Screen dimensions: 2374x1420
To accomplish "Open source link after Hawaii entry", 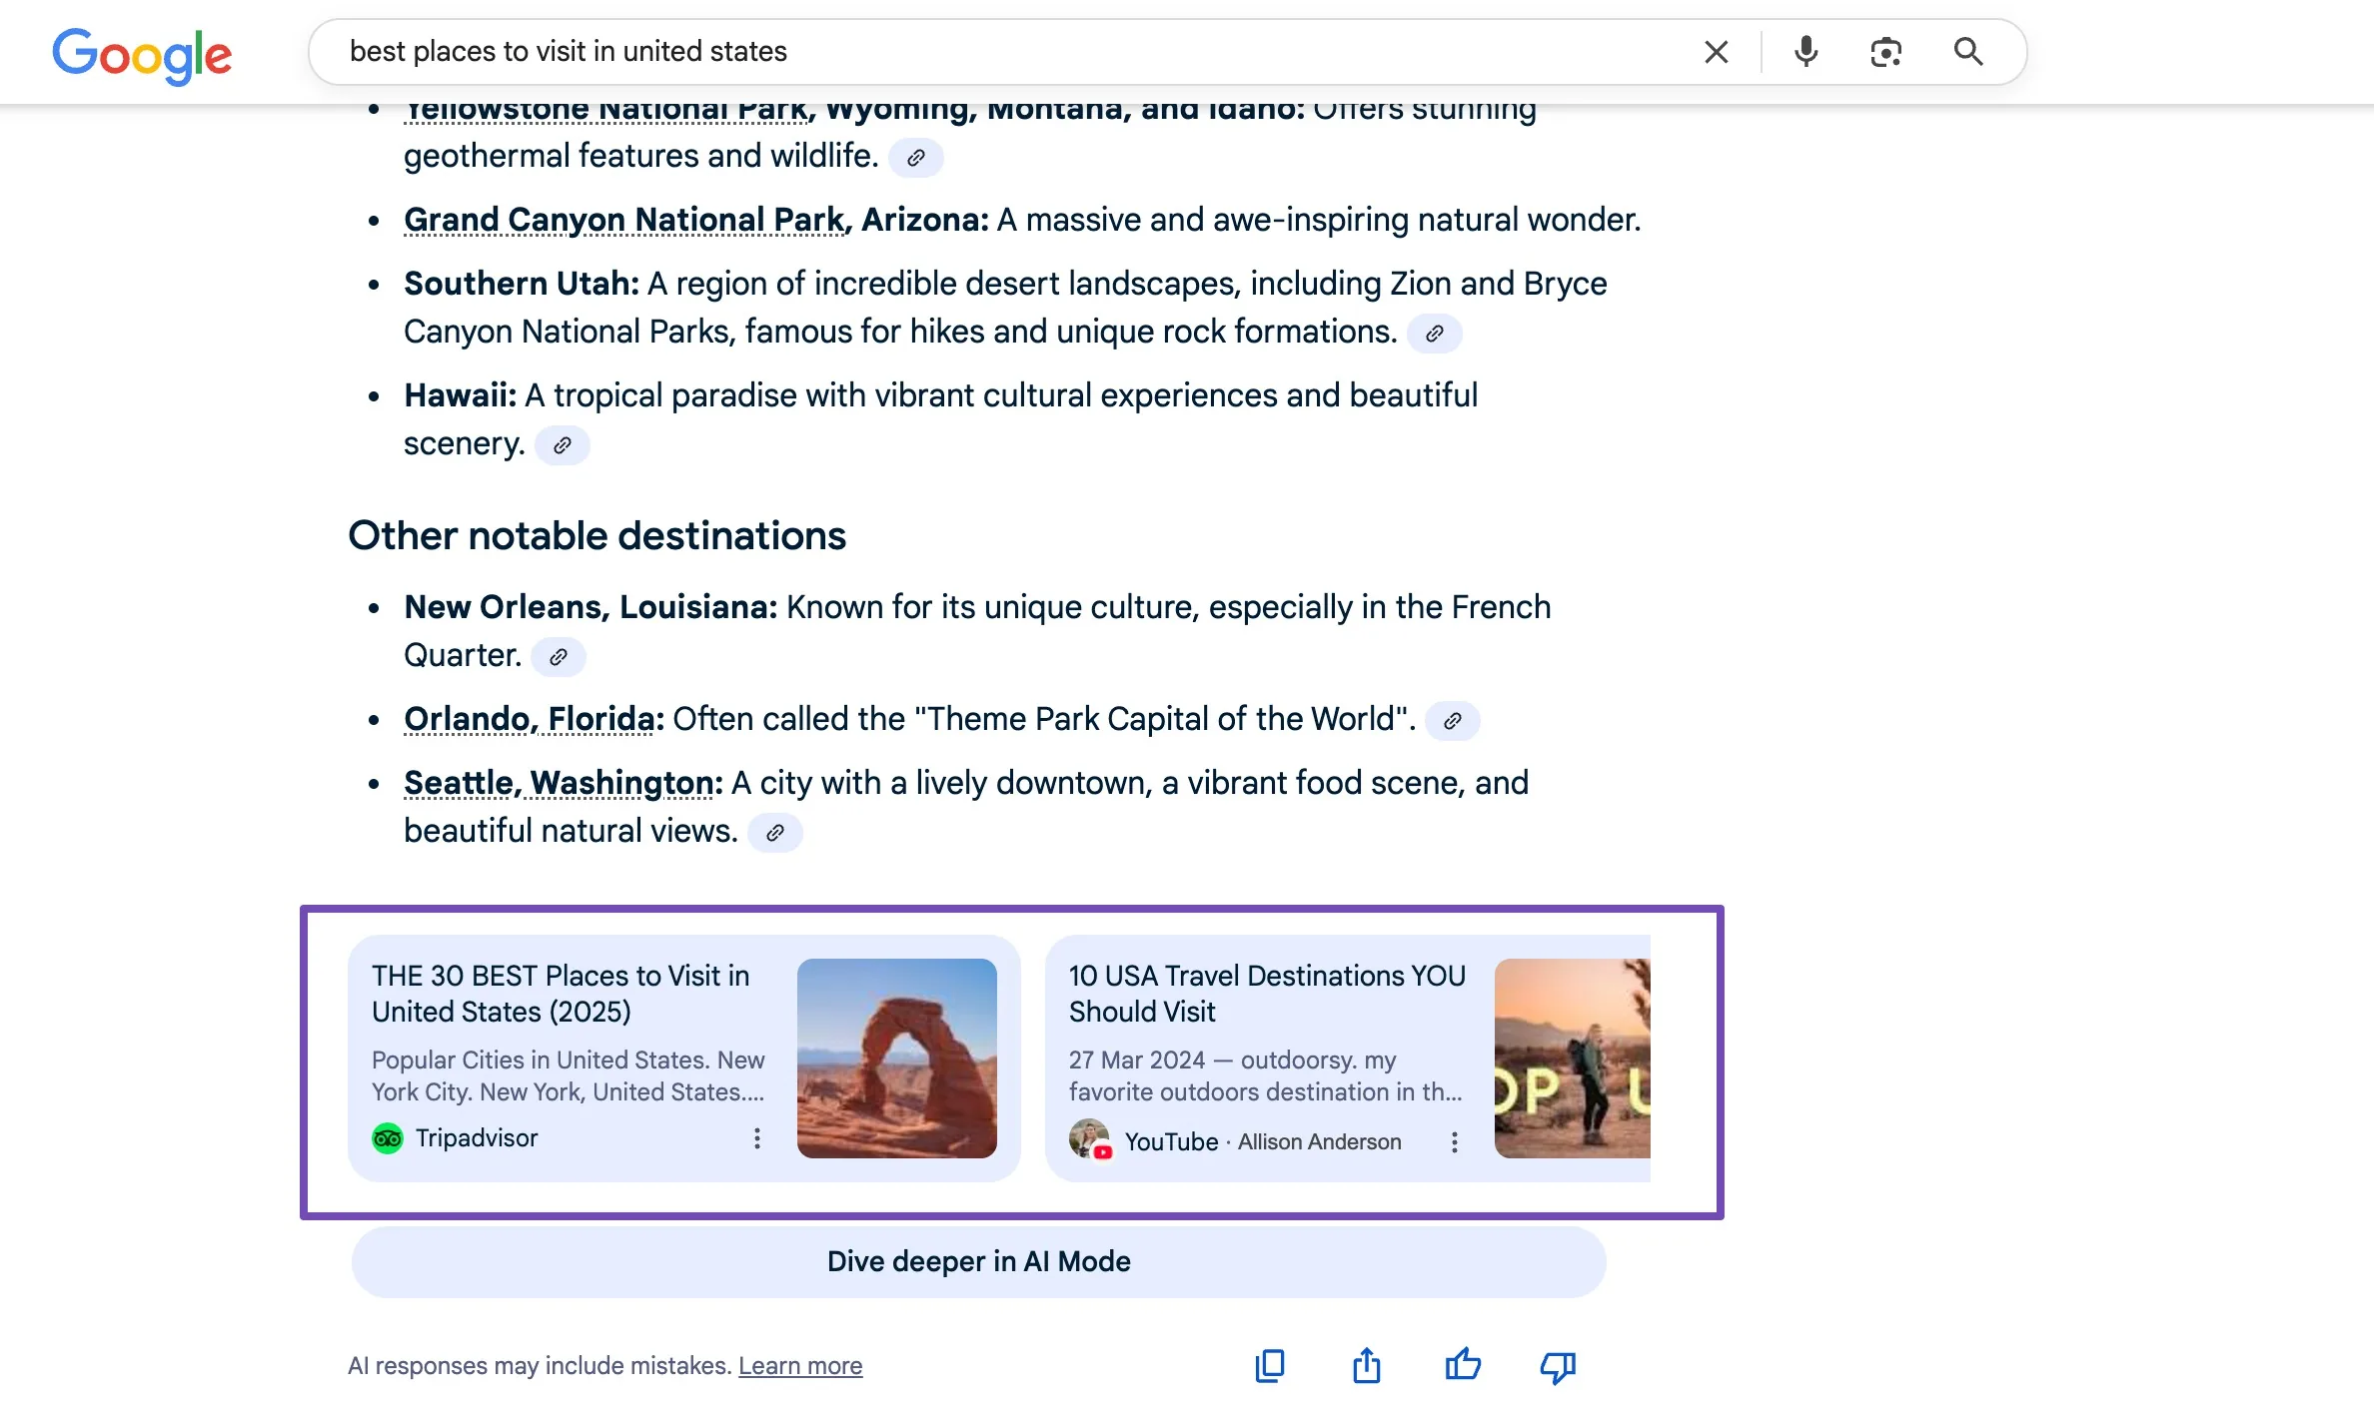I will pos(563,445).
